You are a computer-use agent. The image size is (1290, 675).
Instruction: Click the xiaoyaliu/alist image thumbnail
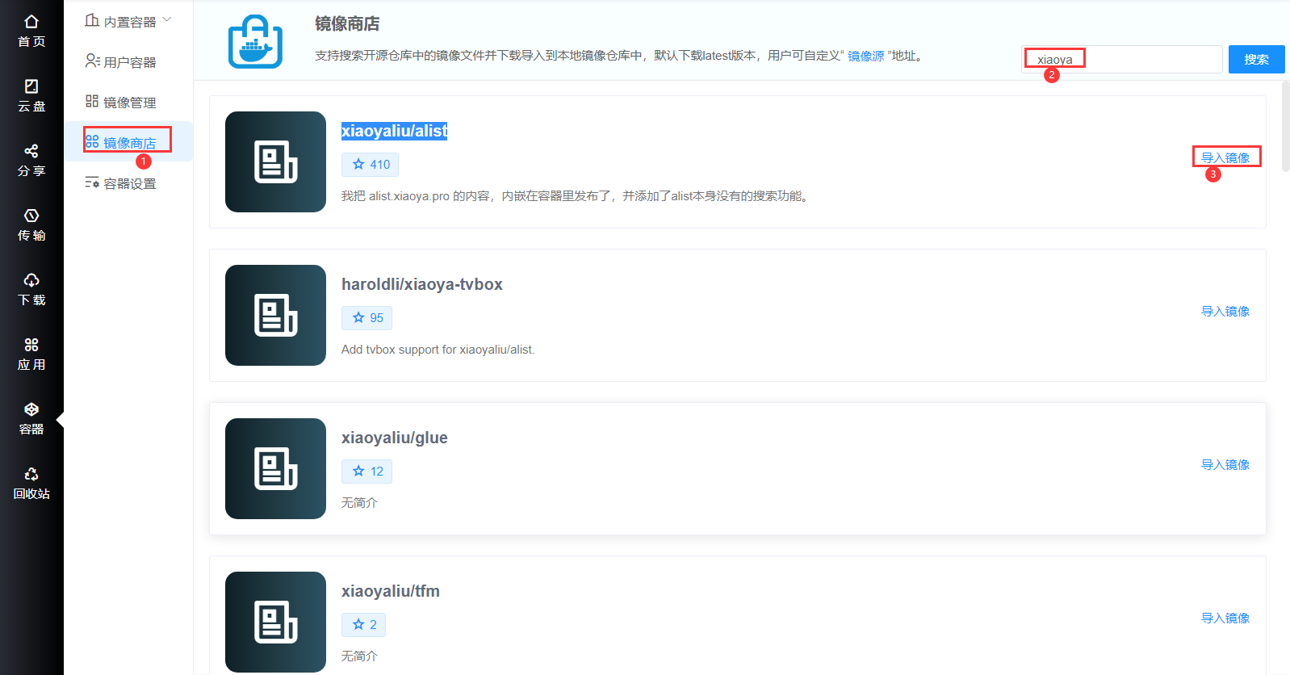275,161
